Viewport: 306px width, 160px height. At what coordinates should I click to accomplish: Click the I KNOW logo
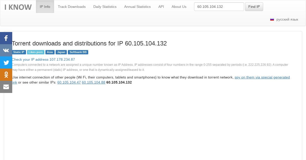coord(18,7)
